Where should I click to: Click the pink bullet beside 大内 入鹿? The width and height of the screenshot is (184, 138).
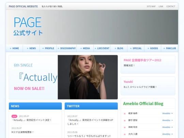(x=125, y=134)
